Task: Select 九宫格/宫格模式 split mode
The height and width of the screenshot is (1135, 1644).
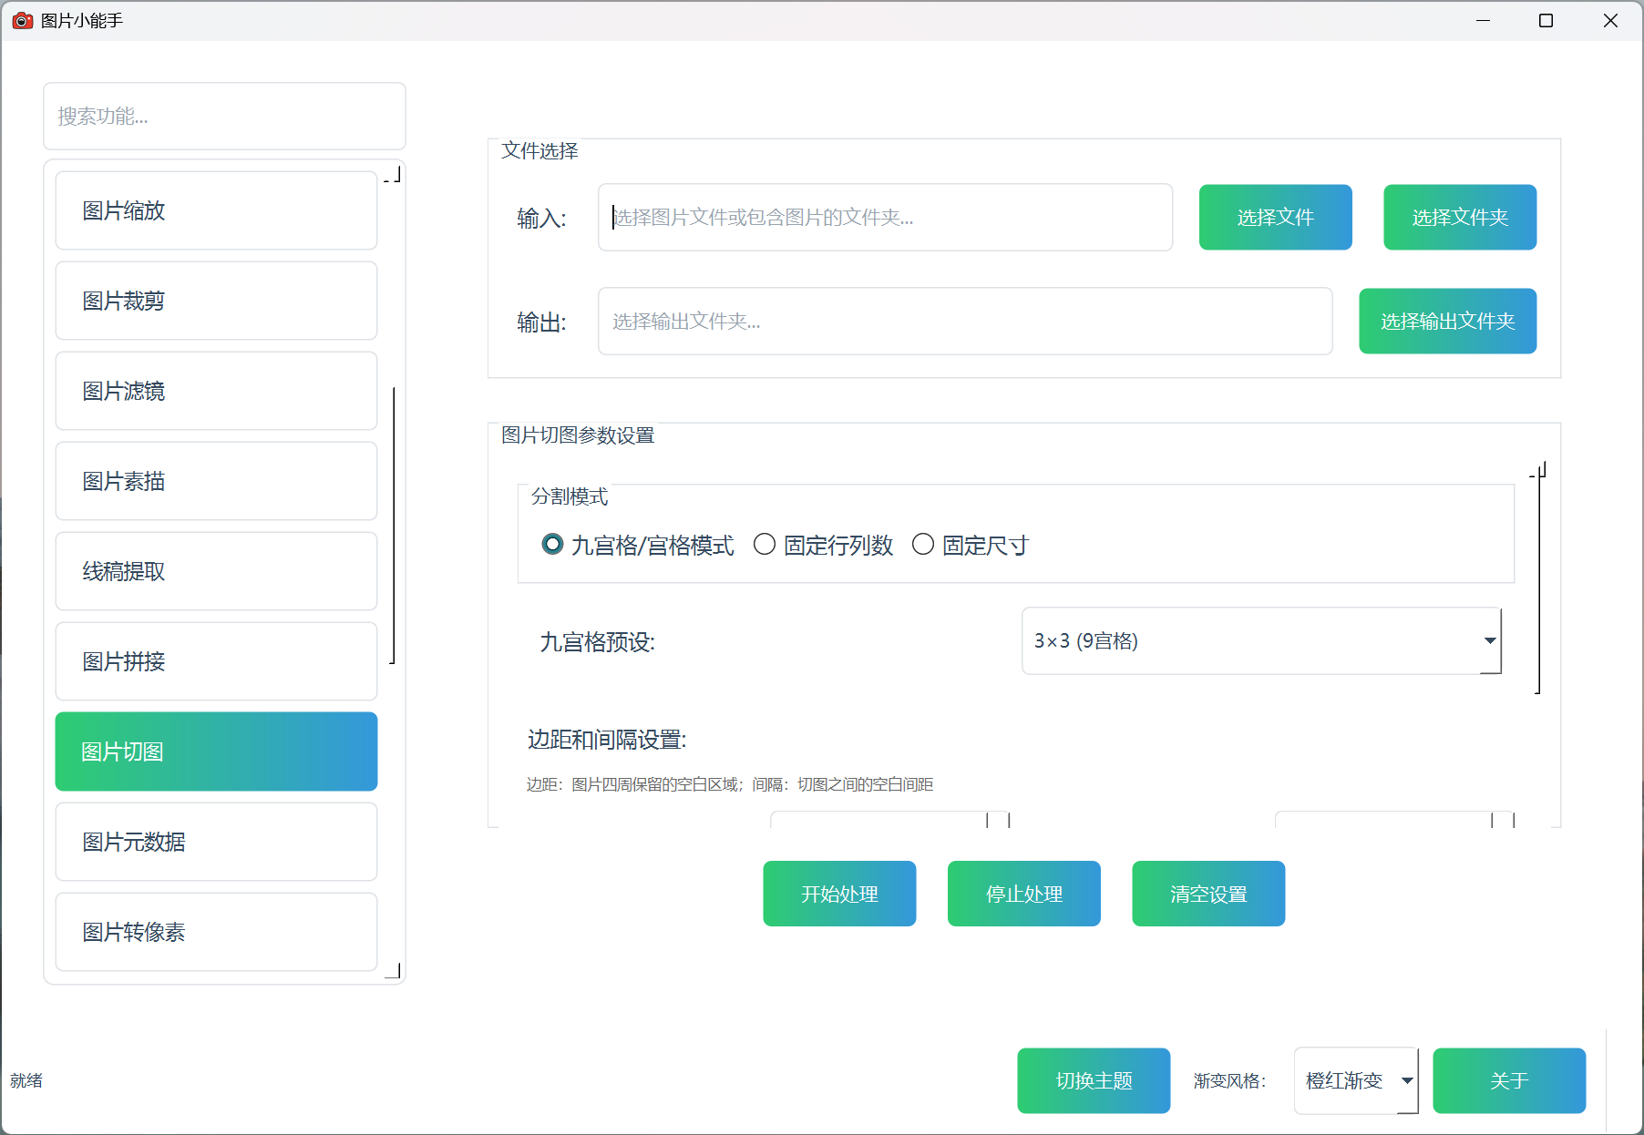Action: pos(551,544)
